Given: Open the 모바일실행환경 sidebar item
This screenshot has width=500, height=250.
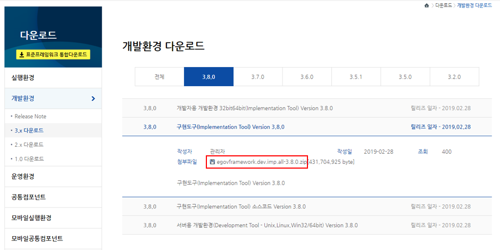Looking at the screenshot, I should coord(32,218).
